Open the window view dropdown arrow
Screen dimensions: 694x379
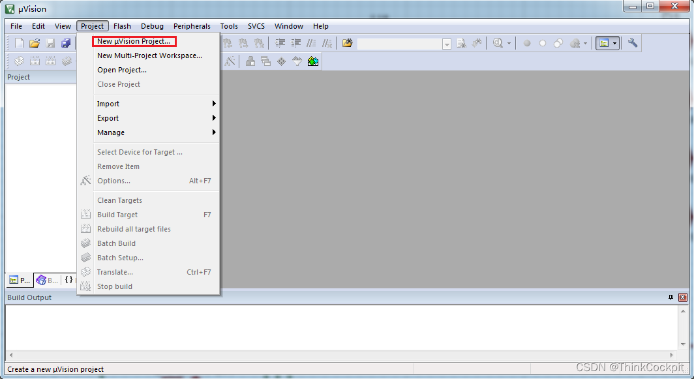point(615,44)
